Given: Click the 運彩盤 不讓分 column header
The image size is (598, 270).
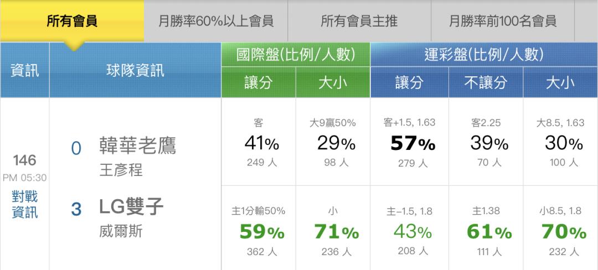Looking at the screenshot, I should [x=486, y=84].
